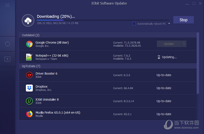Image resolution: width=204 pixels, height=134 pixels.
Task: Click the cloud download status icon
Action: click(28, 20)
